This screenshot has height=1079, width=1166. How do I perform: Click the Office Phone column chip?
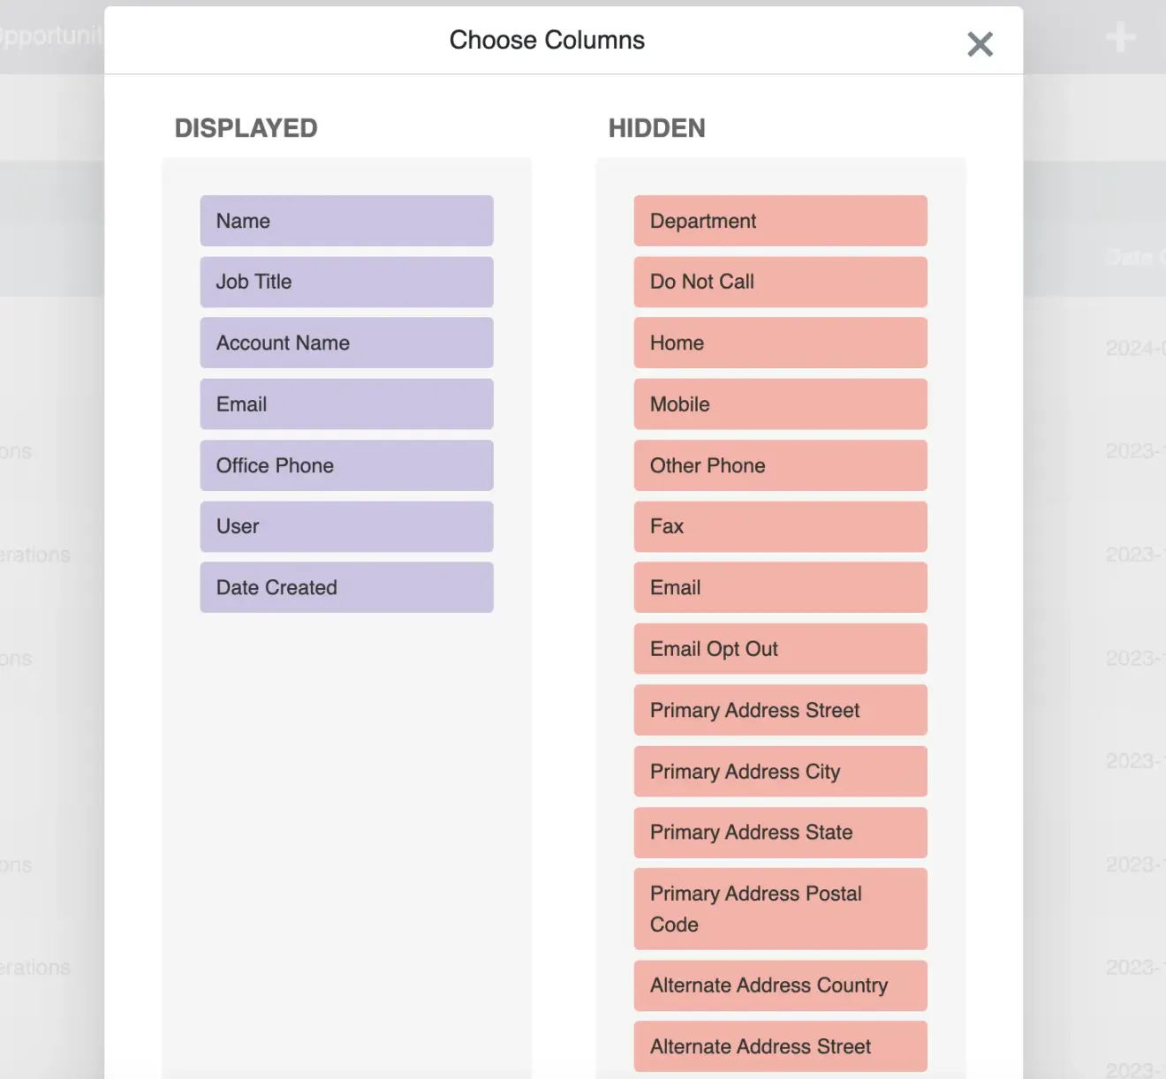click(x=346, y=465)
